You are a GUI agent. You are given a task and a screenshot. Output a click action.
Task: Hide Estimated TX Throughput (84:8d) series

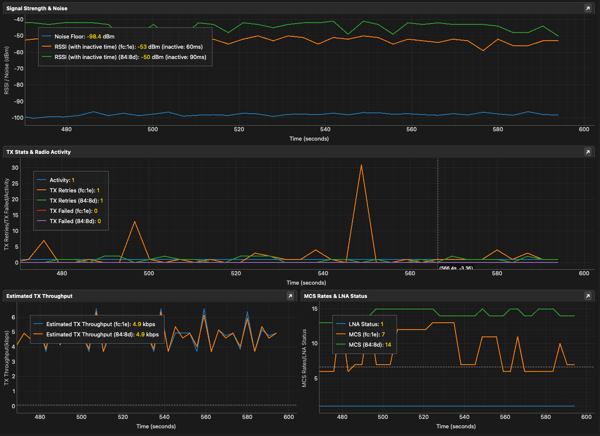click(102, 335)
